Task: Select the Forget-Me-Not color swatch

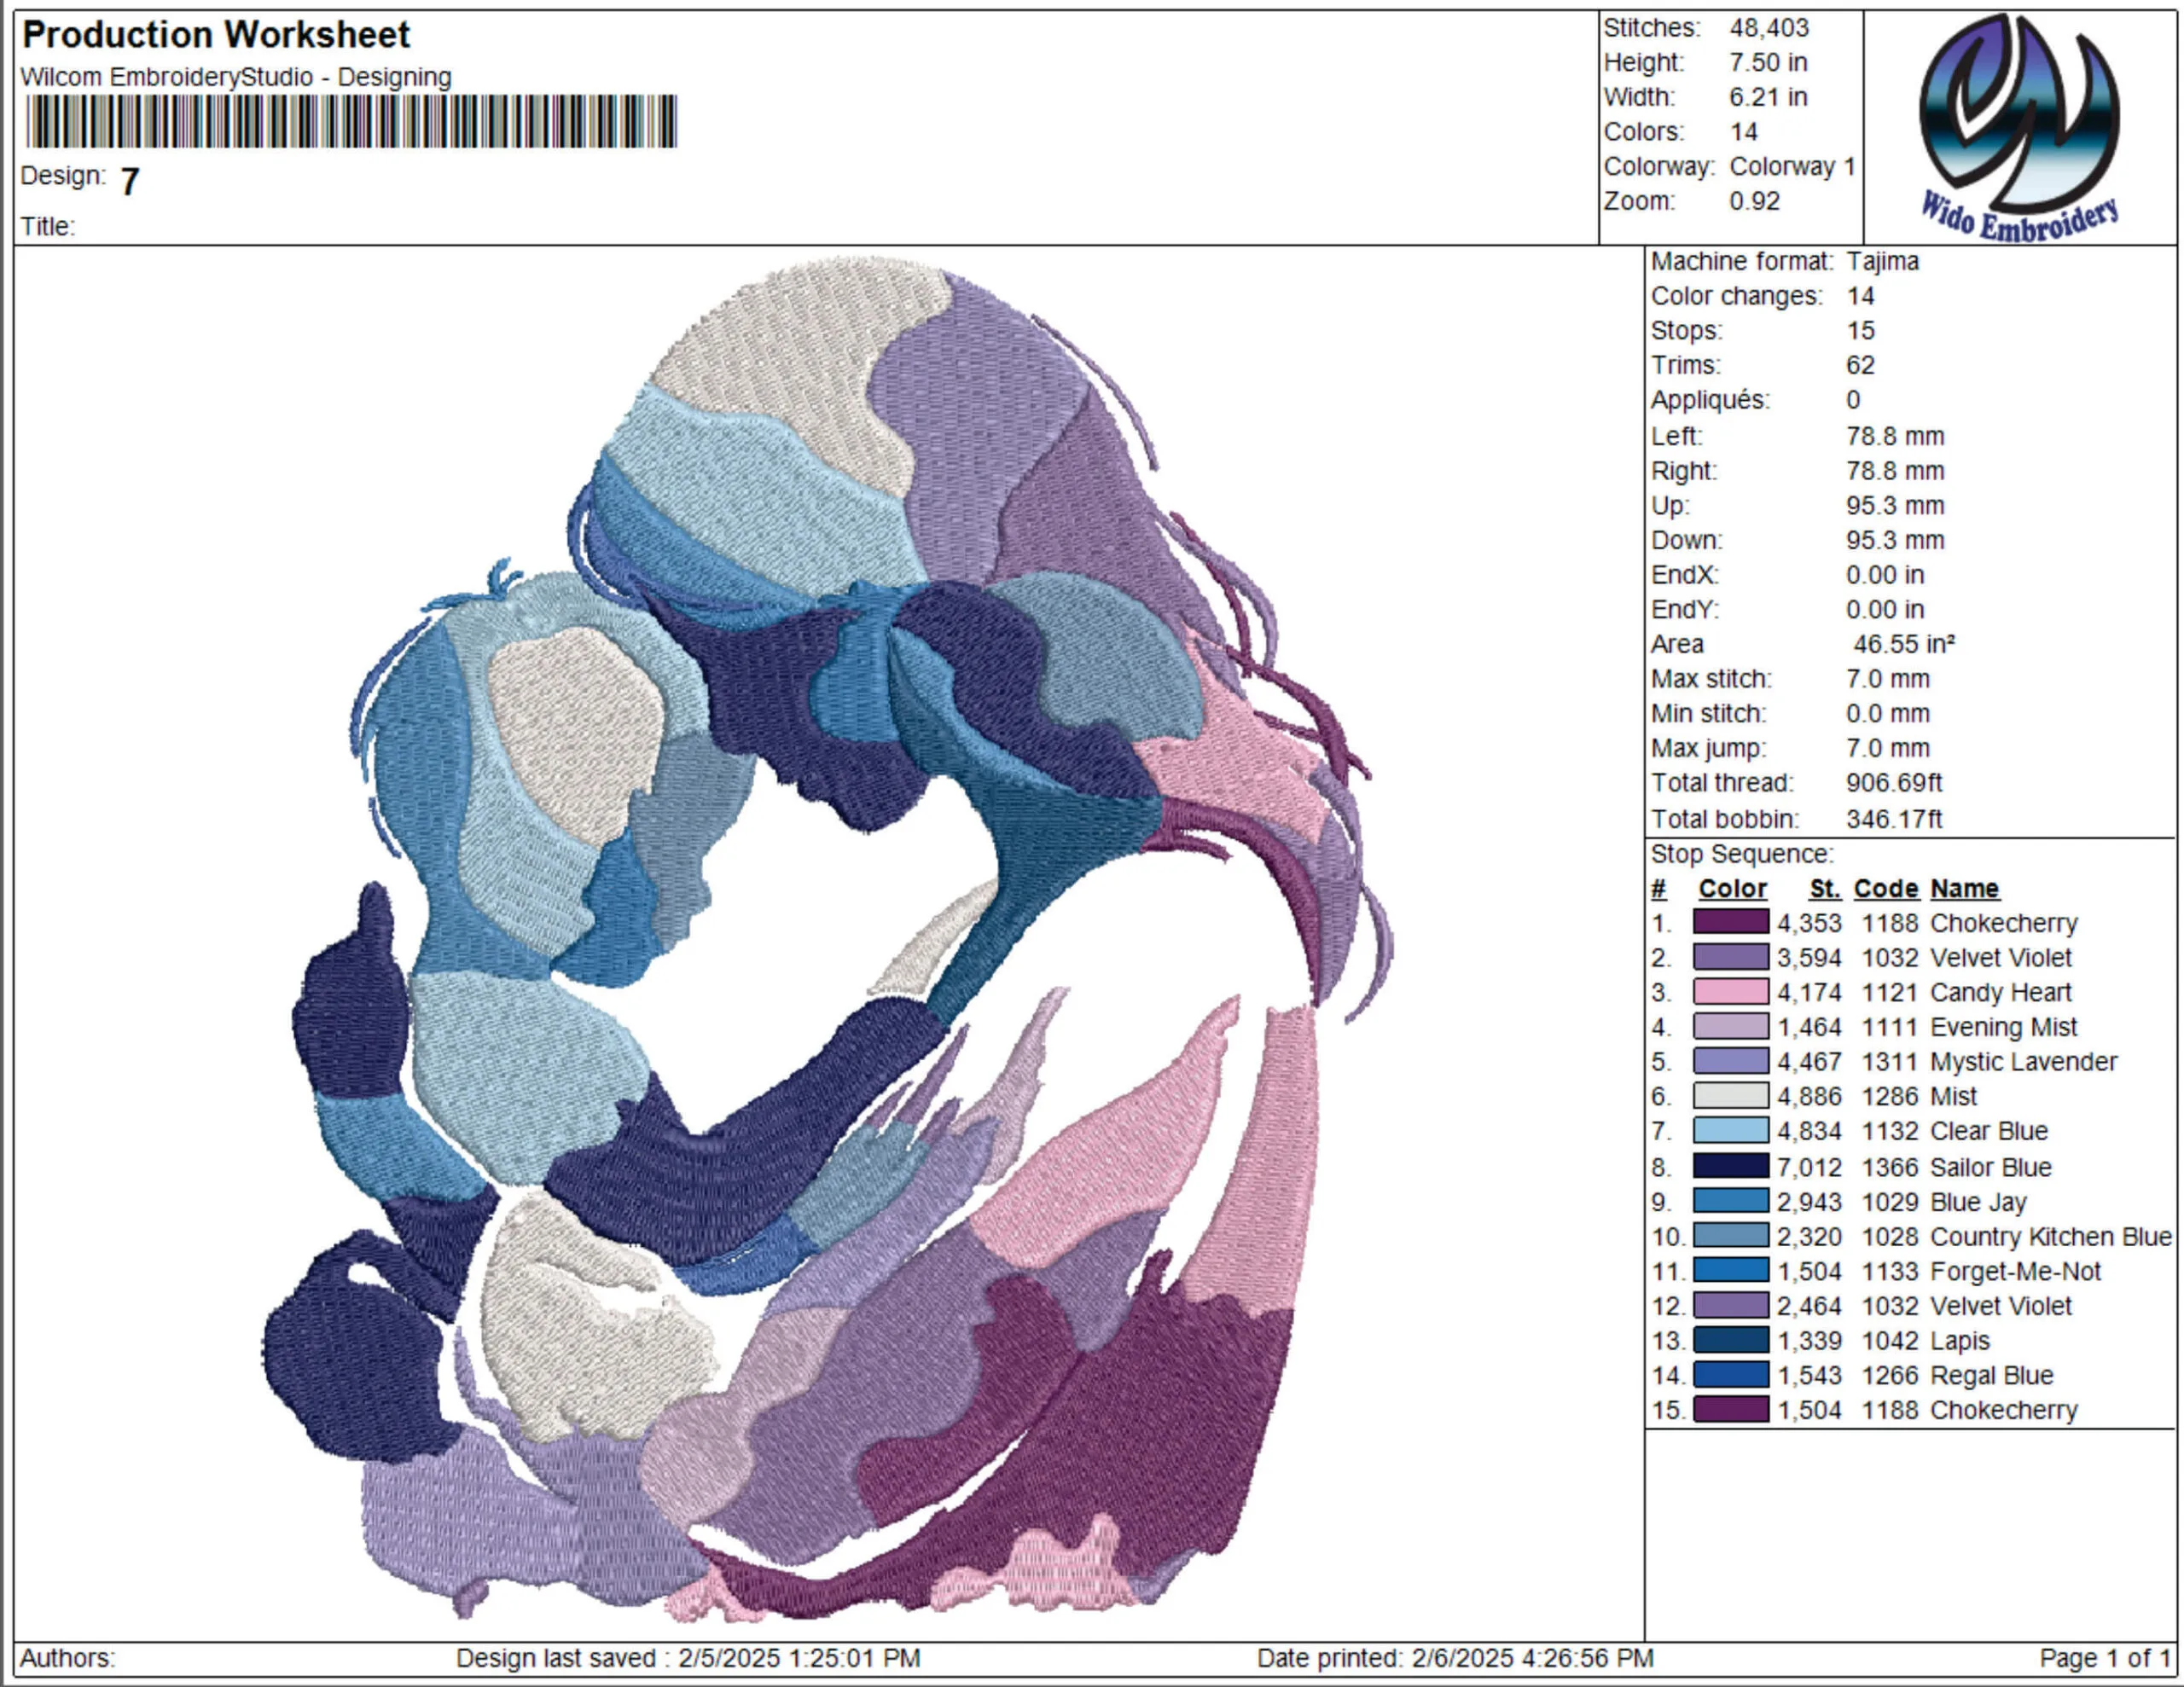Action: [1731, 1271]
